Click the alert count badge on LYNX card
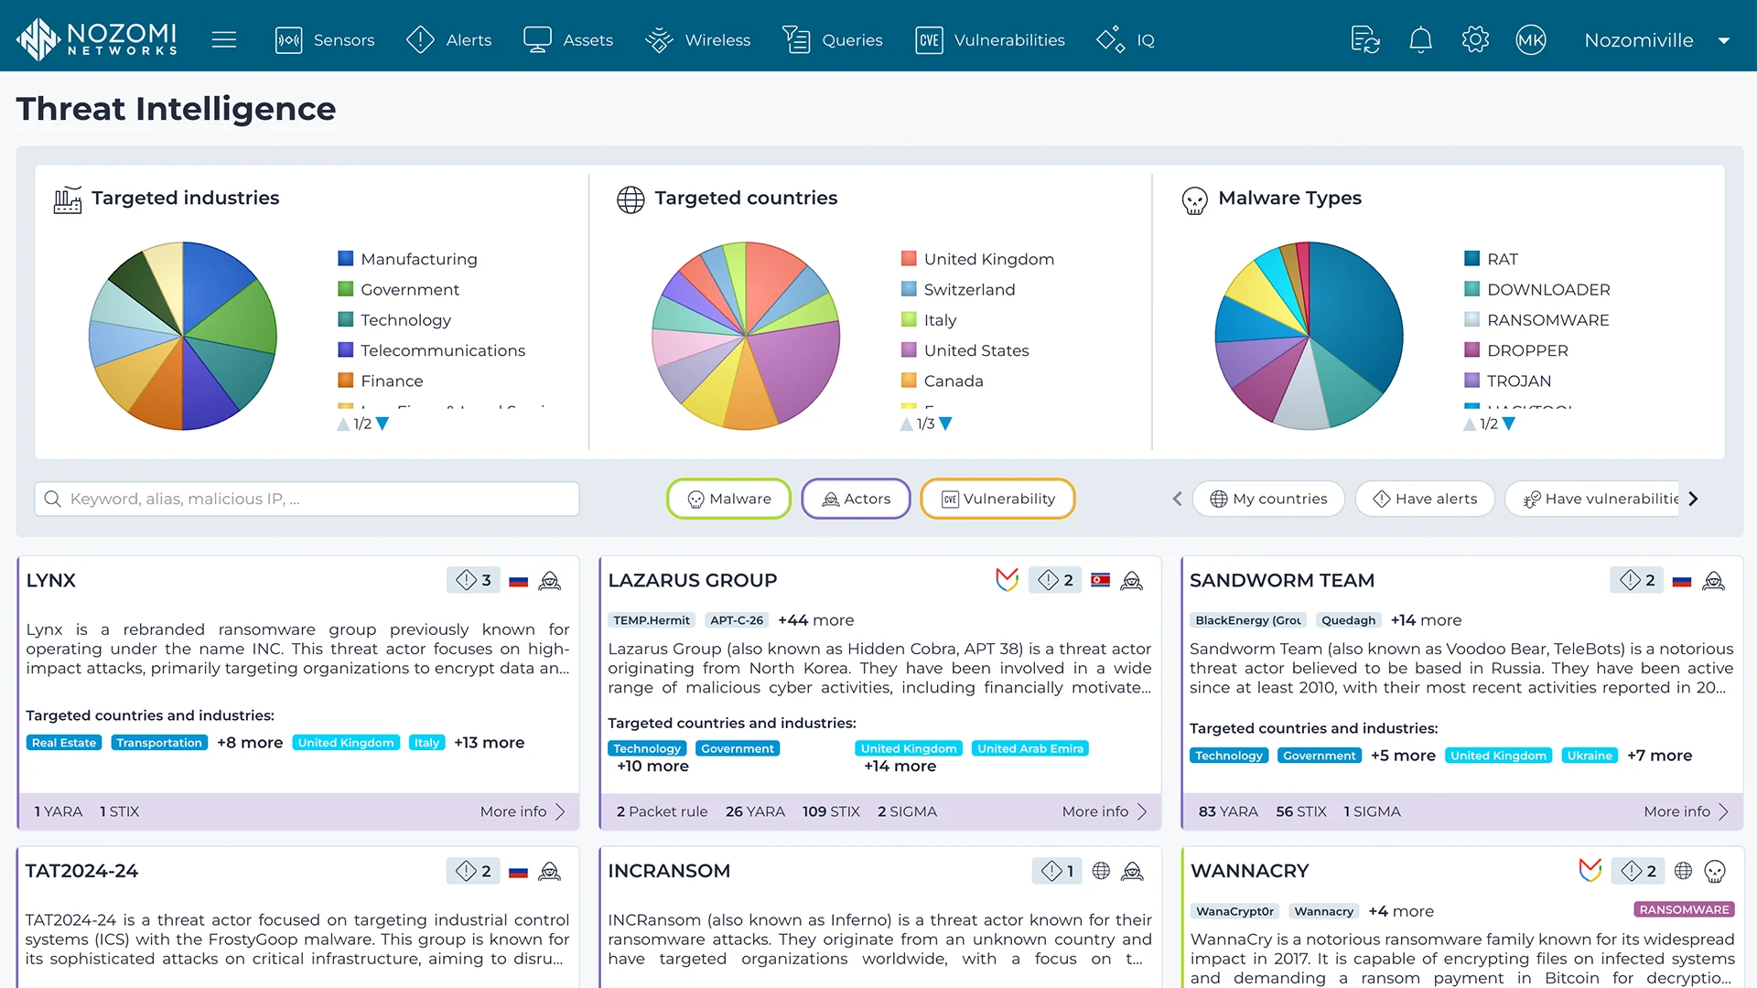 click(x=474, y=580)
